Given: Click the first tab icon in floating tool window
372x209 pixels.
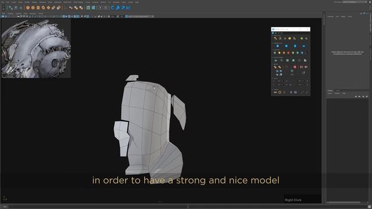Looking at the screenshot, I should point(273,33).
